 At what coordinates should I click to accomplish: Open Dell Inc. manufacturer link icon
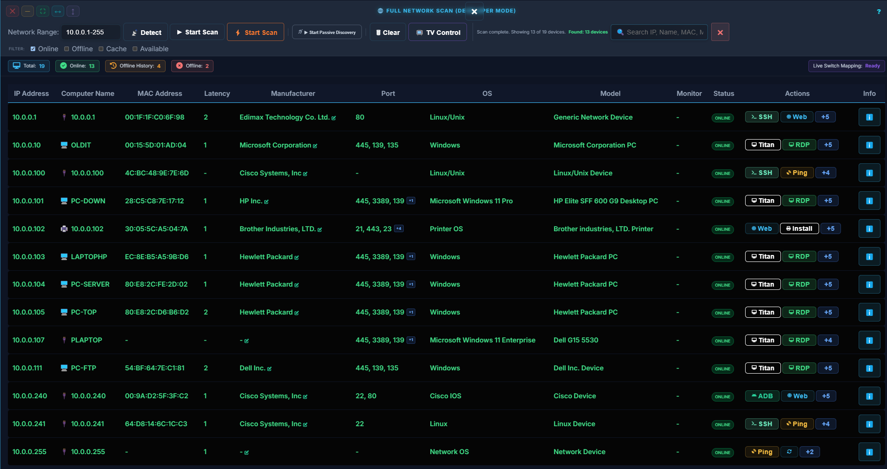269,368
